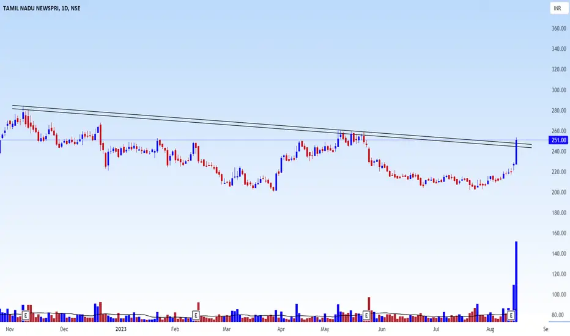Select the lower descending trendline

pyautogui.click(x=272, y=128)
